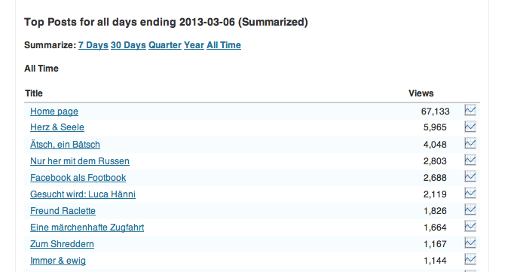Open the chart icon for Zum Shreddern
This screenshot has width=520, height=272.
tap(470, 243)
